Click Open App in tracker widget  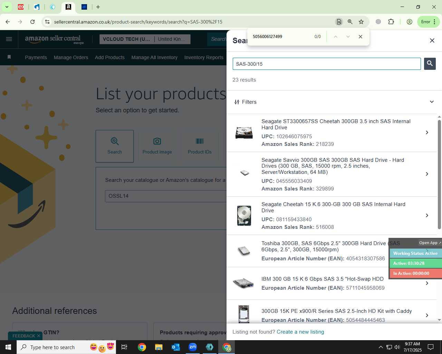(430, 243)
